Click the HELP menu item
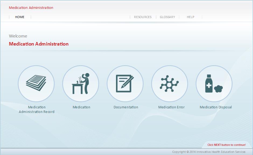Image resolution: width=253 pixels, height=155 pixels. tap(191, 17)
